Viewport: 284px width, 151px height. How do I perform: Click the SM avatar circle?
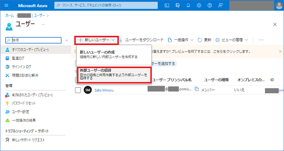click(x=88, y=90)
